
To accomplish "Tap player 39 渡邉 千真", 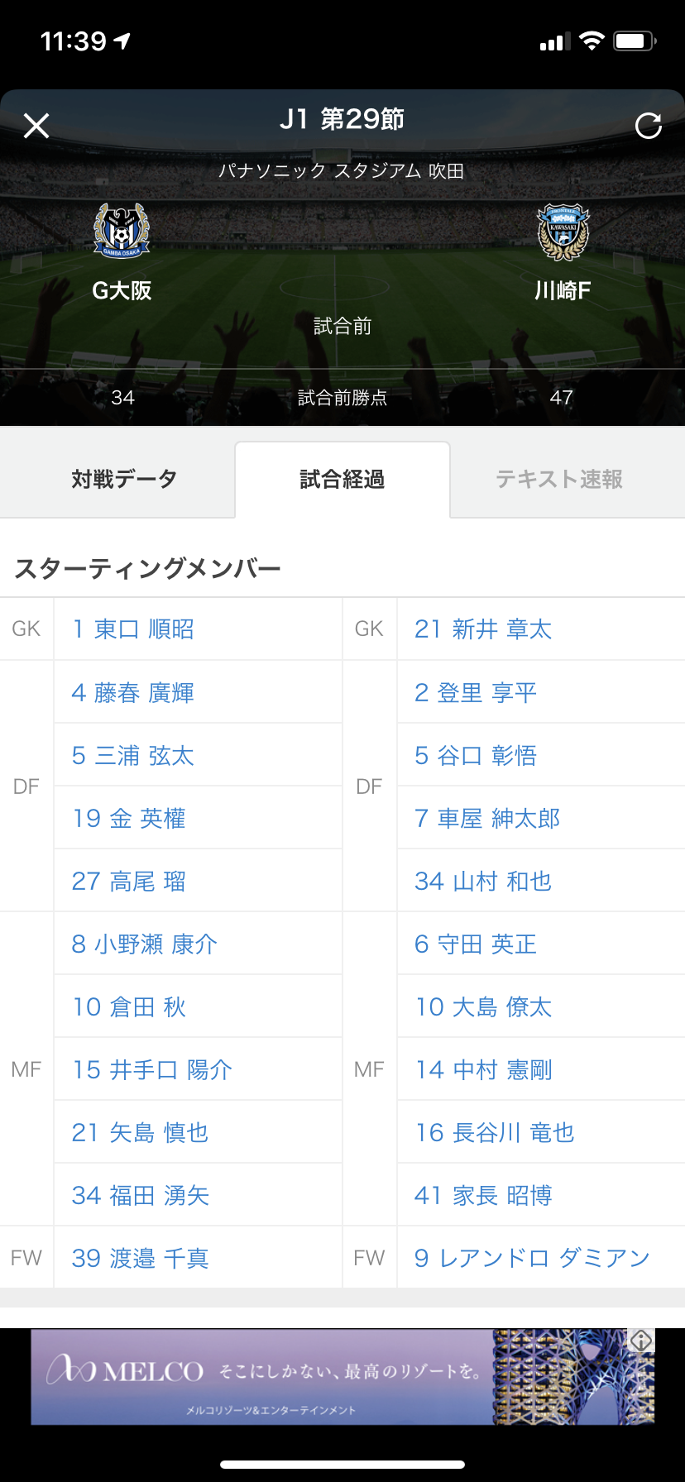I will click(x=141, y=1258).
